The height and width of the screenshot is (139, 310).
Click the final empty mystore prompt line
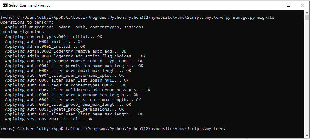tap(113, 129)
